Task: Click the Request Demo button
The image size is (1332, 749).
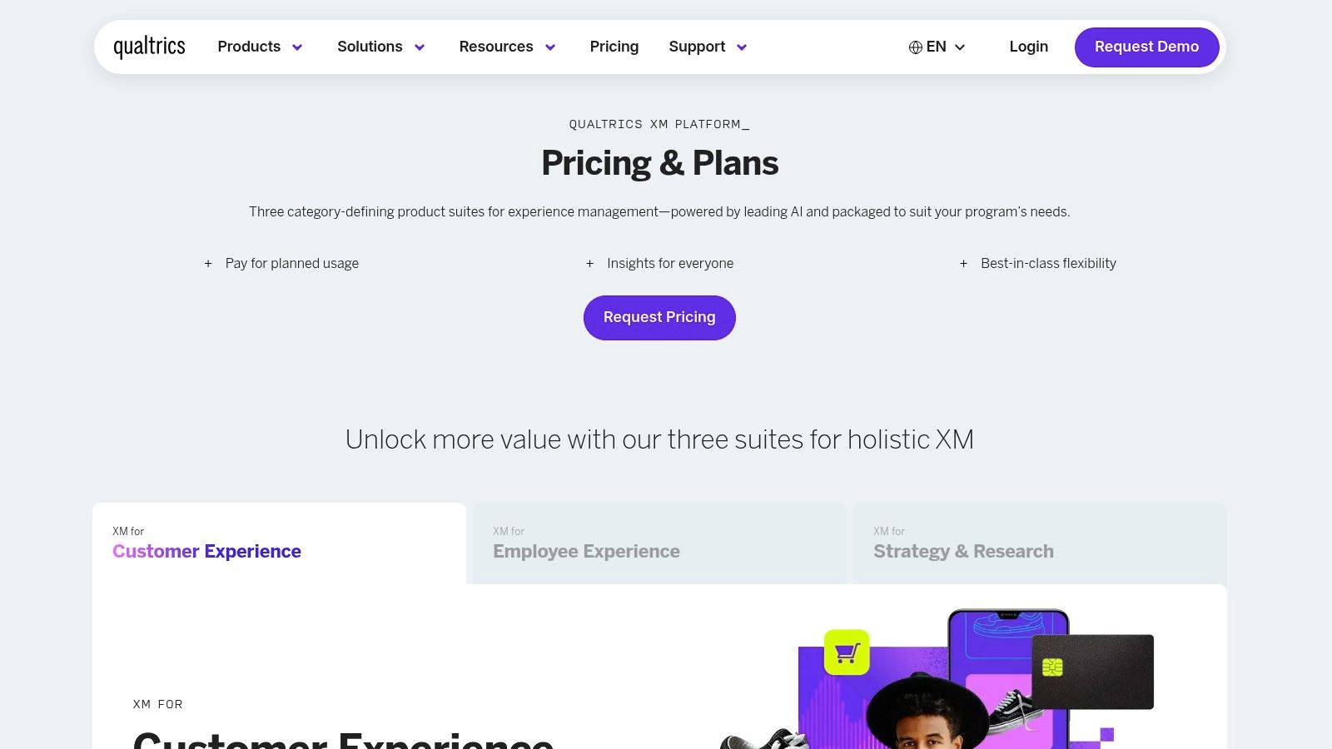Action: pos(1146,47)
